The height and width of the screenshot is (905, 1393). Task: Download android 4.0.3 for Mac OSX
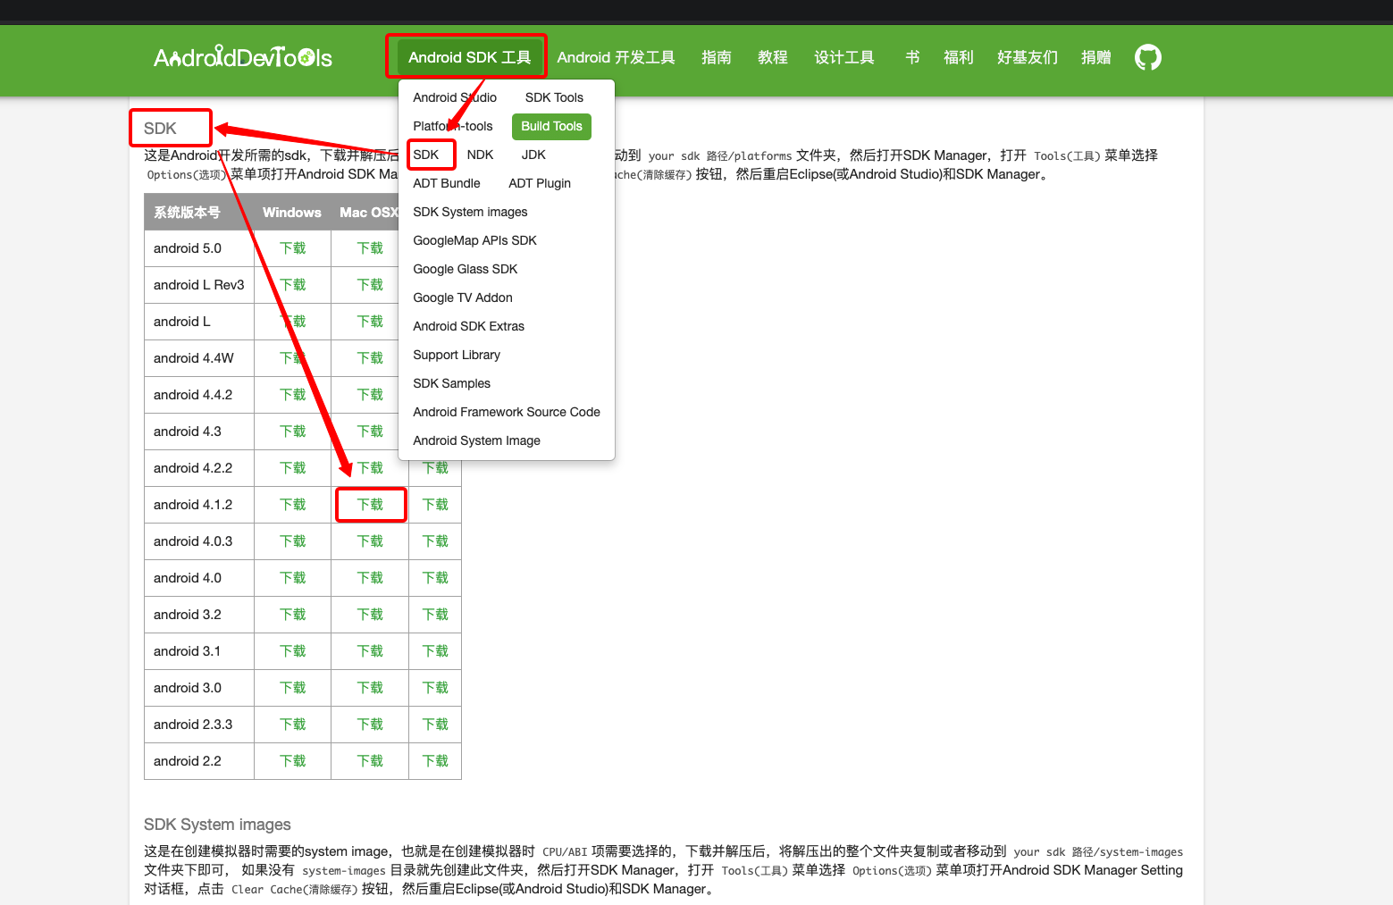[370, 541]
